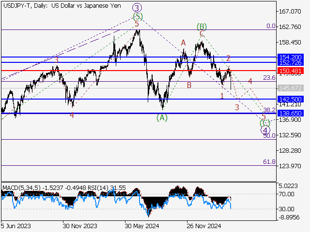Click the 5 Jun 2023 date marker

point(16,225)
